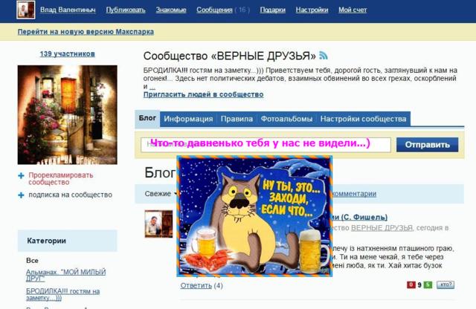
Task: Open the БРОДИЛКА!!! гостям на заметку category
Action: pos(62,294)
